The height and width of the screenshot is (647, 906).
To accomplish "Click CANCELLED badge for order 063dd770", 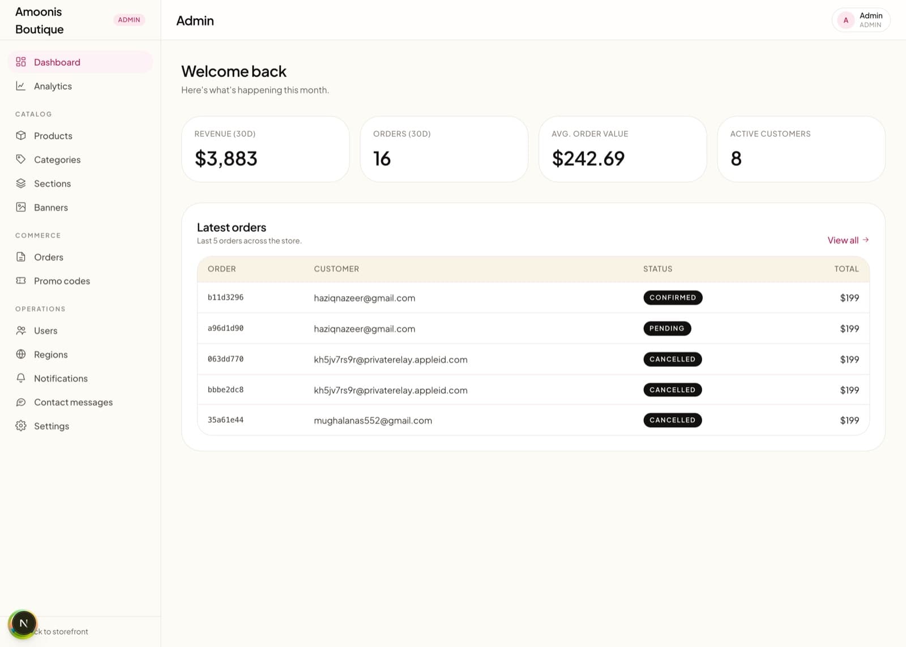I will click(673, 359).
